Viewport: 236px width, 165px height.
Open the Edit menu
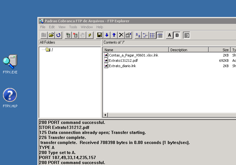tap(52, 27)
